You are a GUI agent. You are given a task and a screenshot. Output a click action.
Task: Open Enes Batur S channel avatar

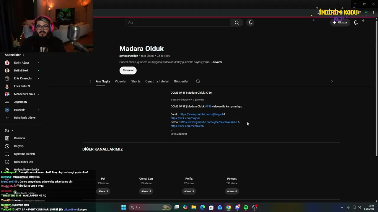tap(7, 86)
